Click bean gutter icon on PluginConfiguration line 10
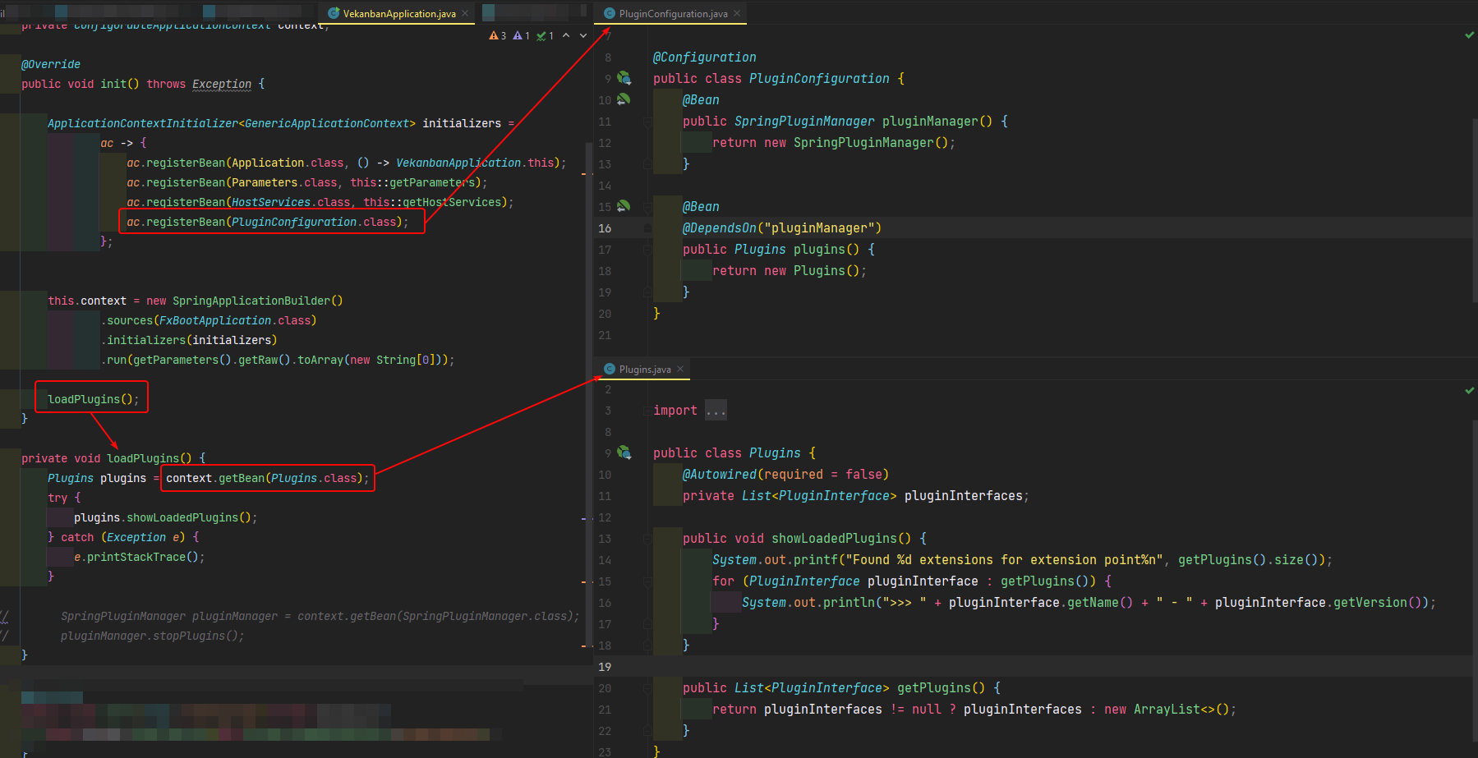 (x=624, y=99)
